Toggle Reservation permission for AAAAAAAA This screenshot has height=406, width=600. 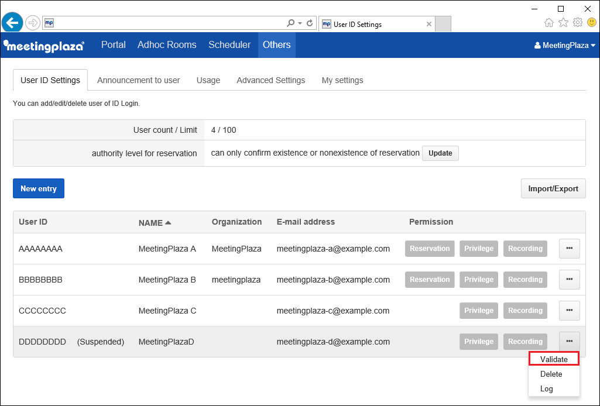tap(430, 249)
